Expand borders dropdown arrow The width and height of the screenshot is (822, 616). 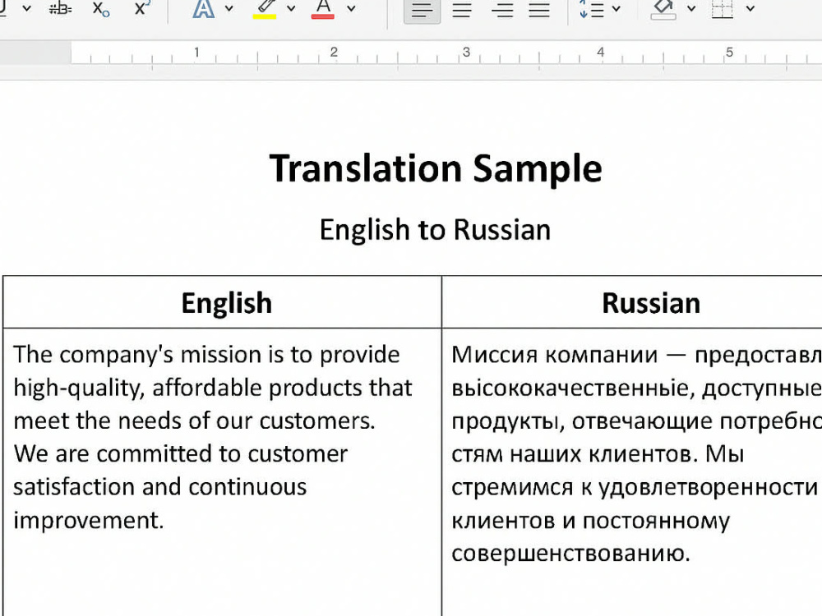coord(750,8)
